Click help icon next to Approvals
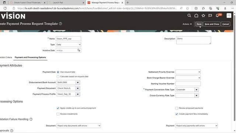 (12, 130)
